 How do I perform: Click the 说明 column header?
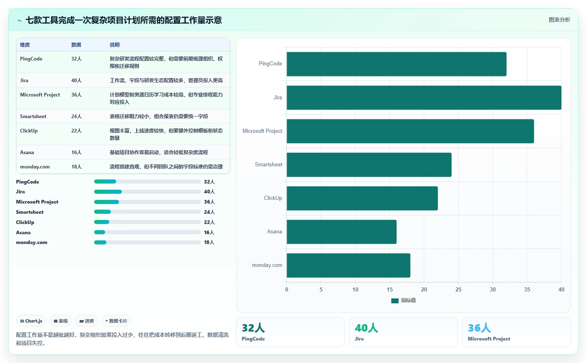pos(115,45)
